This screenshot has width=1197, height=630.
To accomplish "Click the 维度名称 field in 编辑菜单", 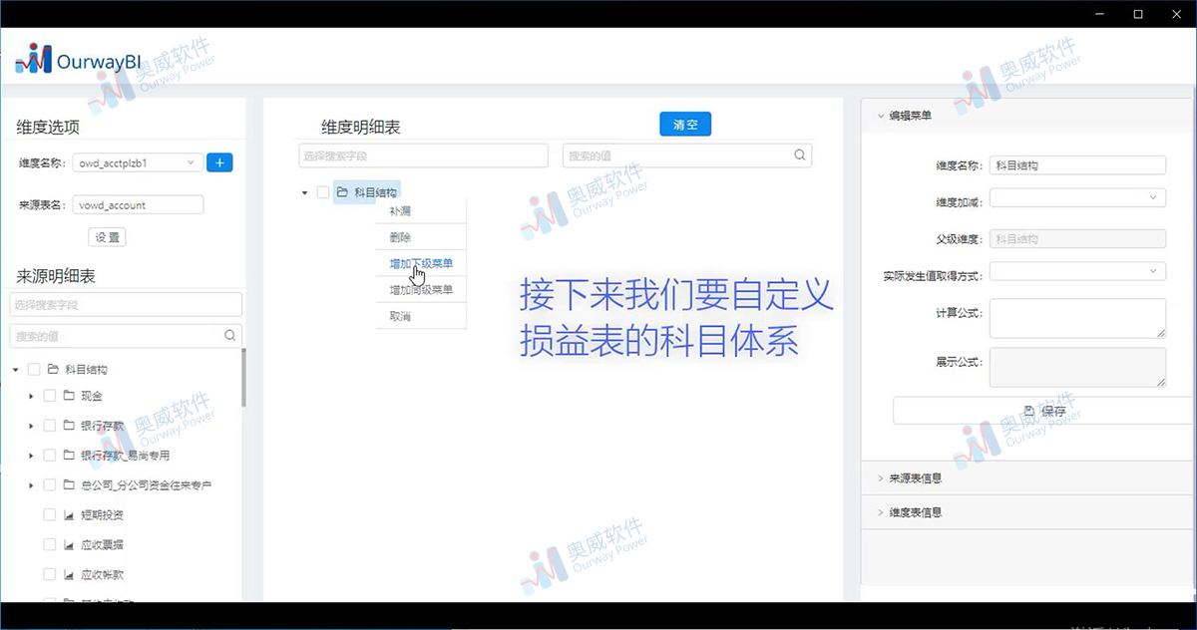I will pyautogui.click(x=1077, y=165).
